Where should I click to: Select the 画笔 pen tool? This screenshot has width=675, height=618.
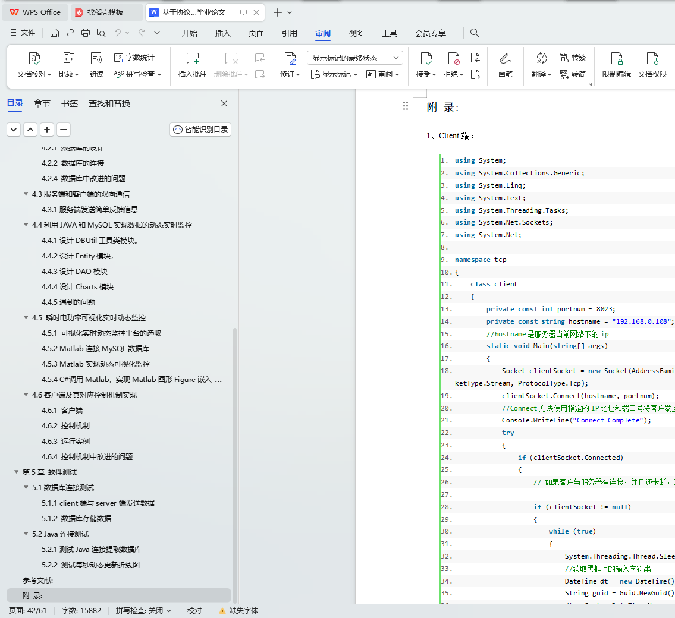(505, 58)
